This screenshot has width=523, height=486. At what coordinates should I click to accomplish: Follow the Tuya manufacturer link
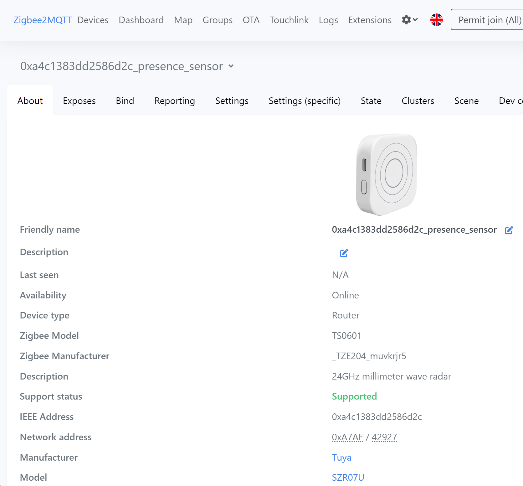click(x=341, y=458)
